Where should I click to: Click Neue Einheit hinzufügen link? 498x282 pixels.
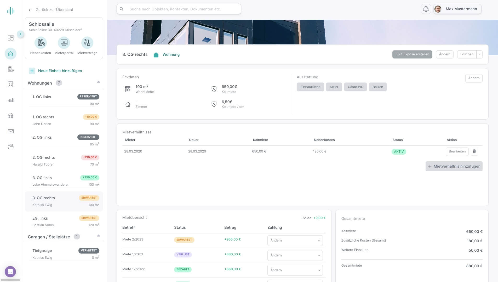click(60, 71)
